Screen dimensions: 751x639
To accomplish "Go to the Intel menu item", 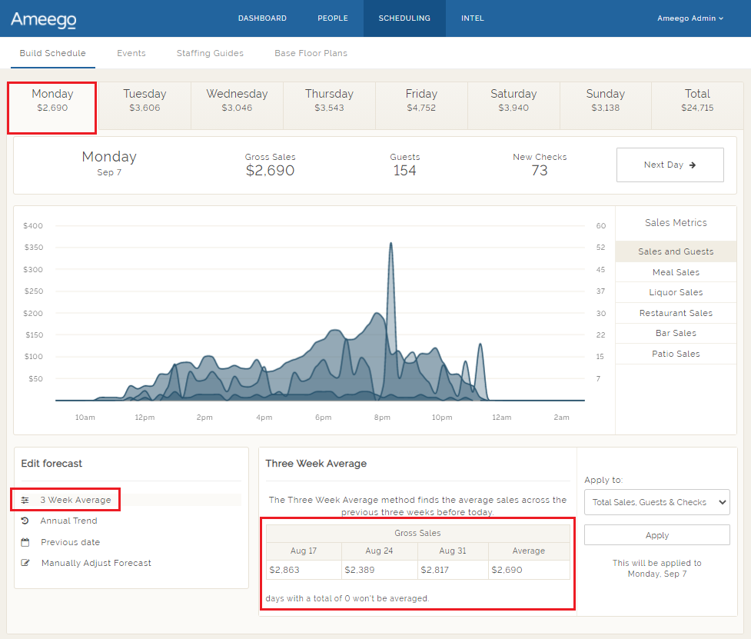I will (x=472, y=18).
